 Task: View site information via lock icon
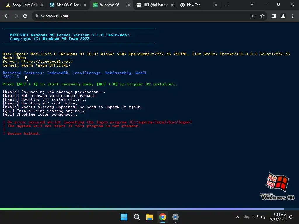37,16
